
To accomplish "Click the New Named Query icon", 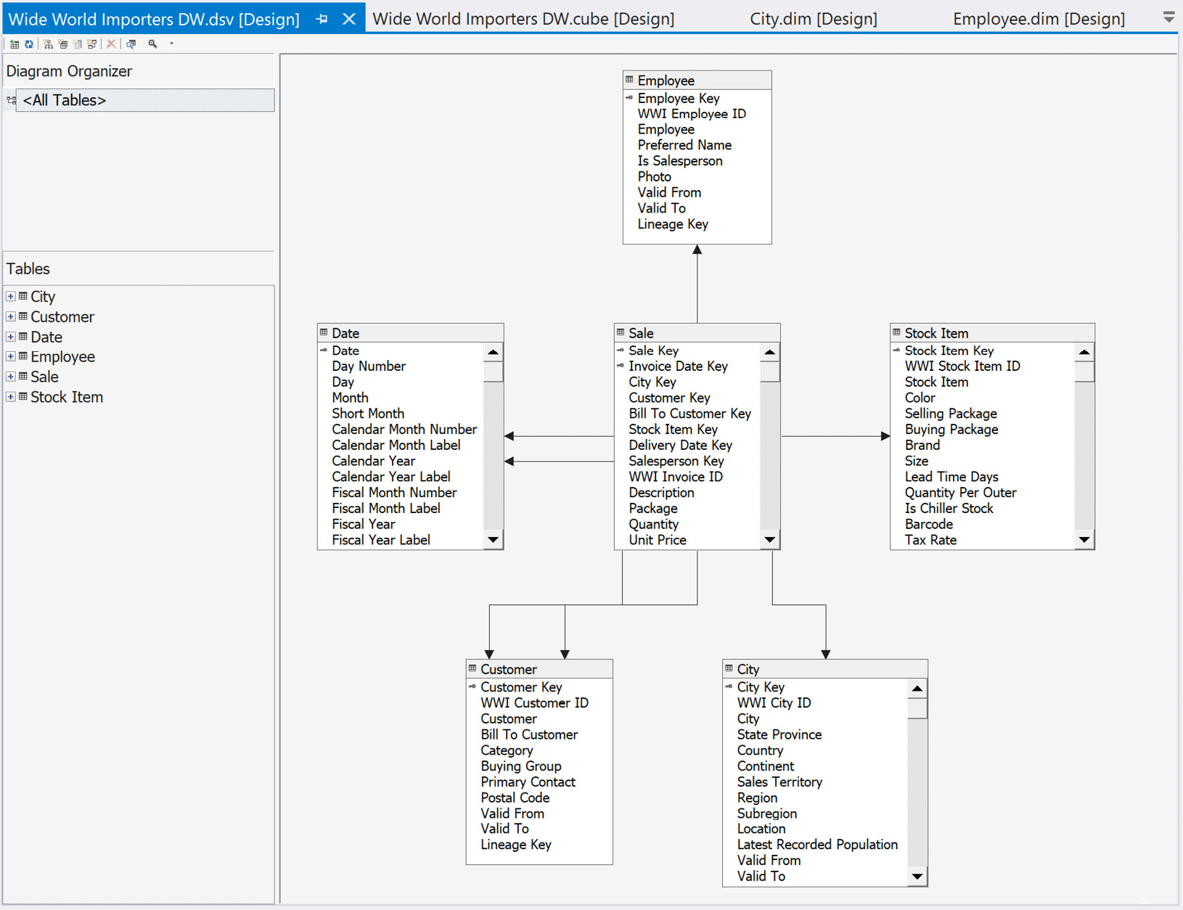I will point(63,44).
